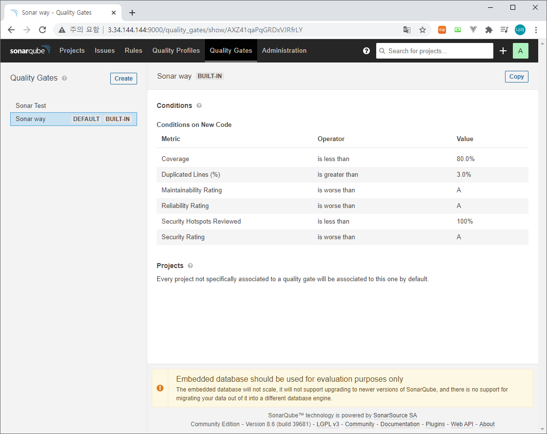Click the green extension icon in toolbar
This screenshot has width=547, height=434.
pos(458,30)
